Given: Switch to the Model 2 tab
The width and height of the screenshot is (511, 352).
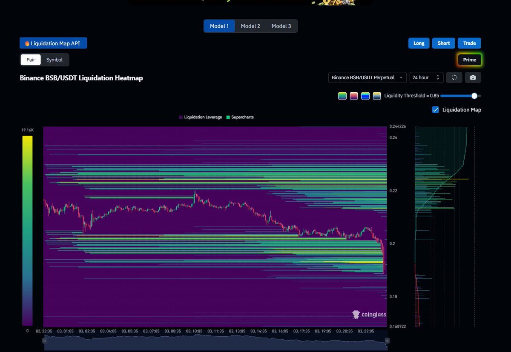Looking at the screenshot, I should click(x=250, y=26).
